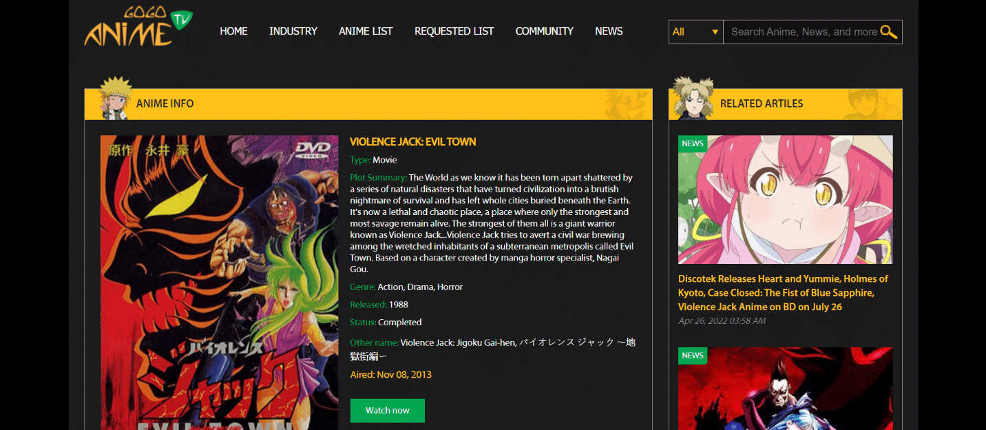
Task: Click the ANIME INFO header text
Action: (165, 103)
